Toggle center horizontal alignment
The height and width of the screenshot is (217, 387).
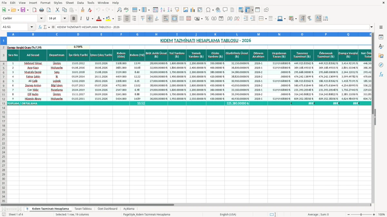127,19
